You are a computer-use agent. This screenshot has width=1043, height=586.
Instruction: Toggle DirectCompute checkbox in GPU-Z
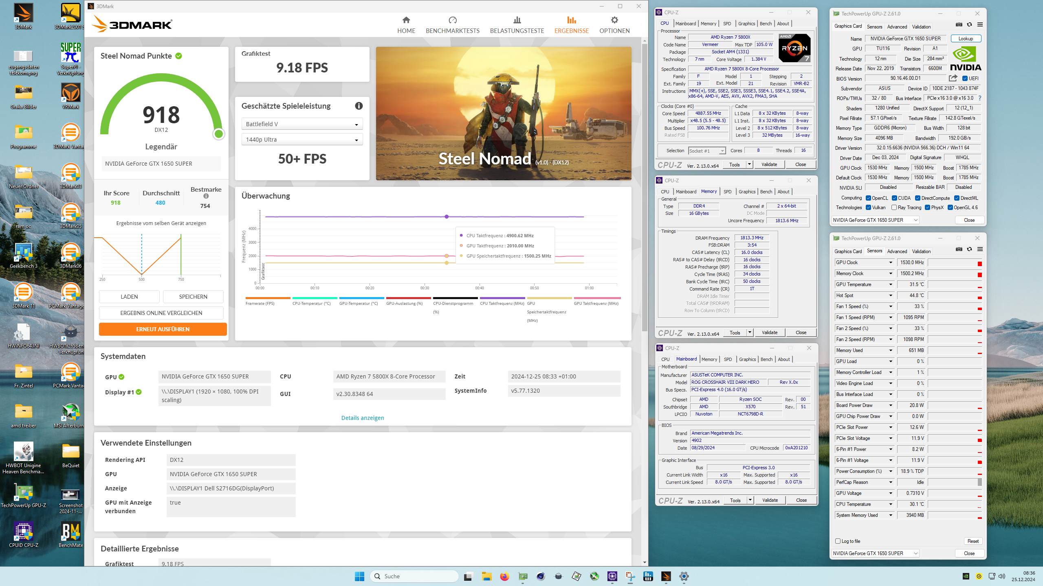pyautogui.click(x=918, y=198)
